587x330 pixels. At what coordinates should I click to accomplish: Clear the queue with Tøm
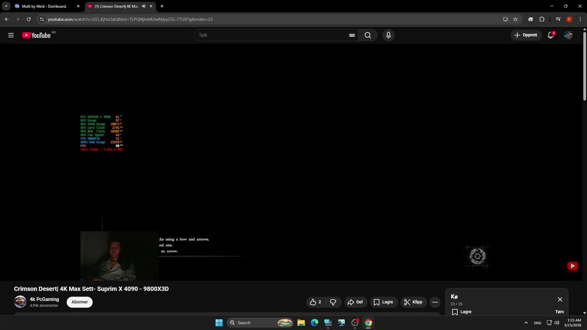click(559, 312)
